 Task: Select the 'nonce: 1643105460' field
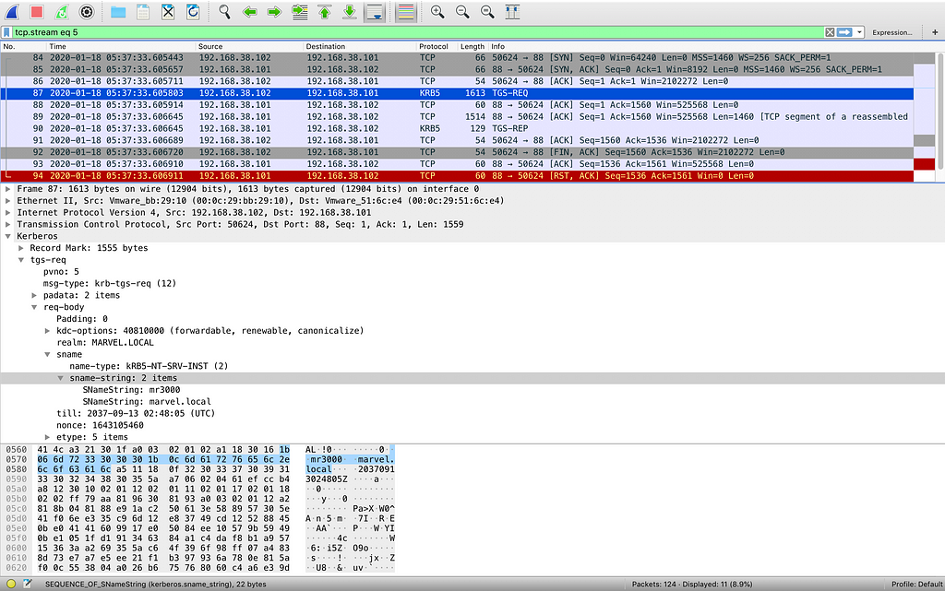click(x=100, y=425)
